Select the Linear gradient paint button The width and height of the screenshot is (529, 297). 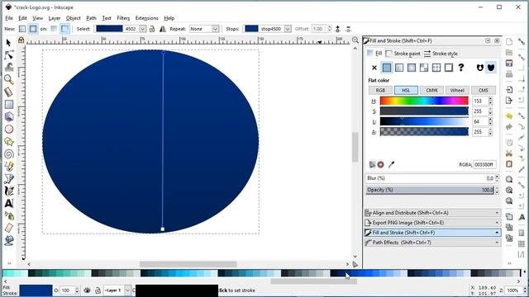pos(399,68)
